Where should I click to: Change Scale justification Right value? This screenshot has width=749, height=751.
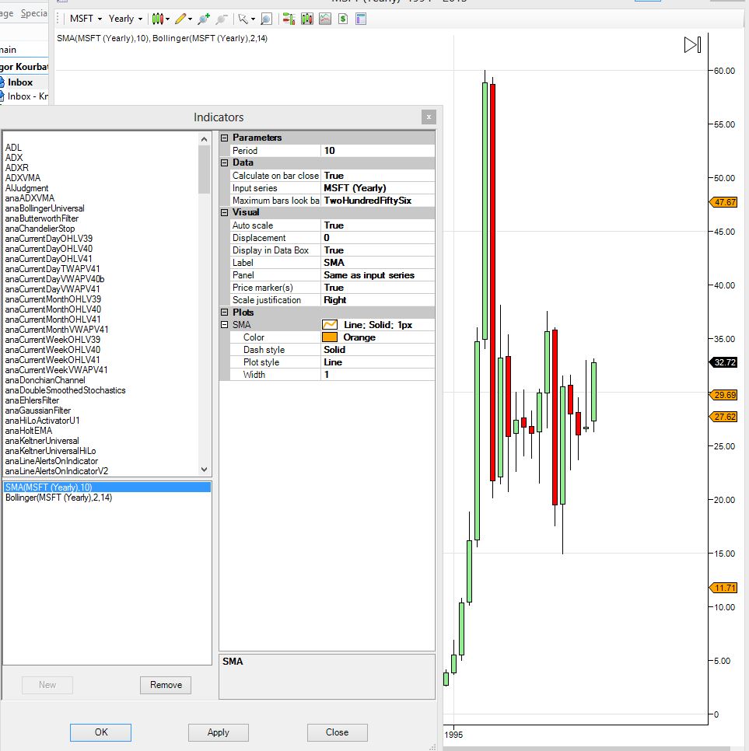(x=378, y=300)
